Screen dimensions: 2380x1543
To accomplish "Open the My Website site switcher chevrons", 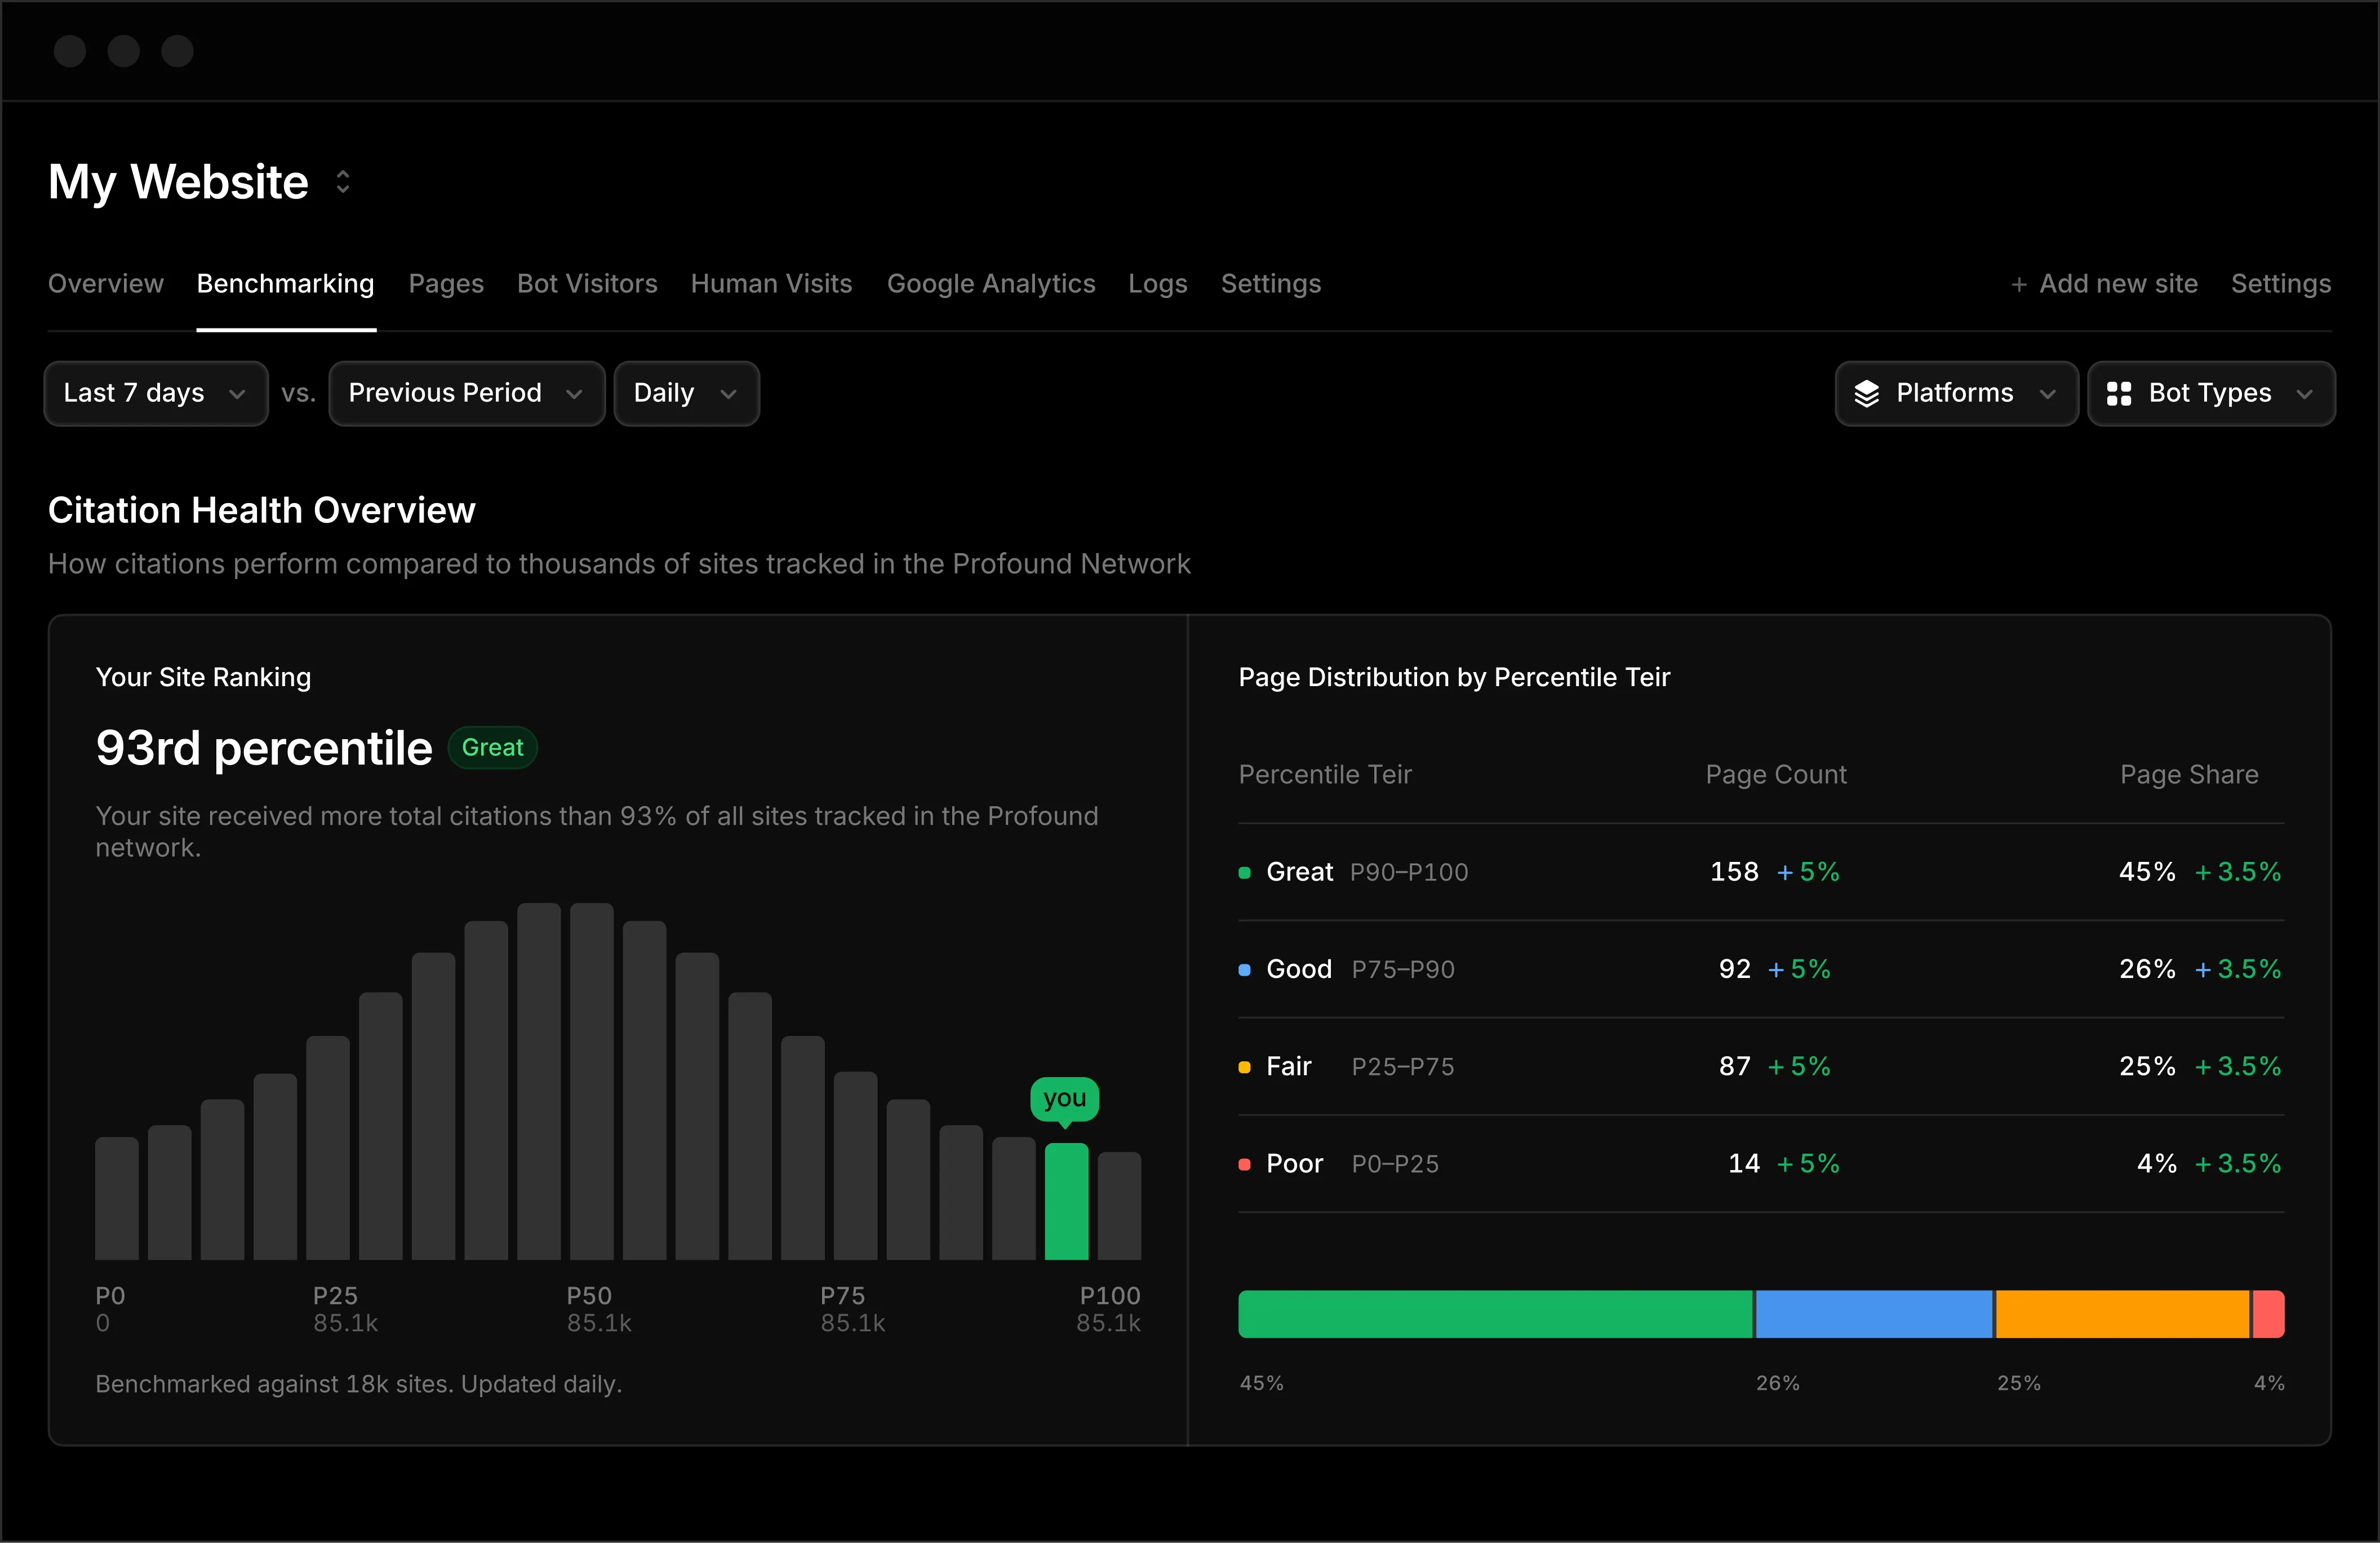I will [343, 182].
